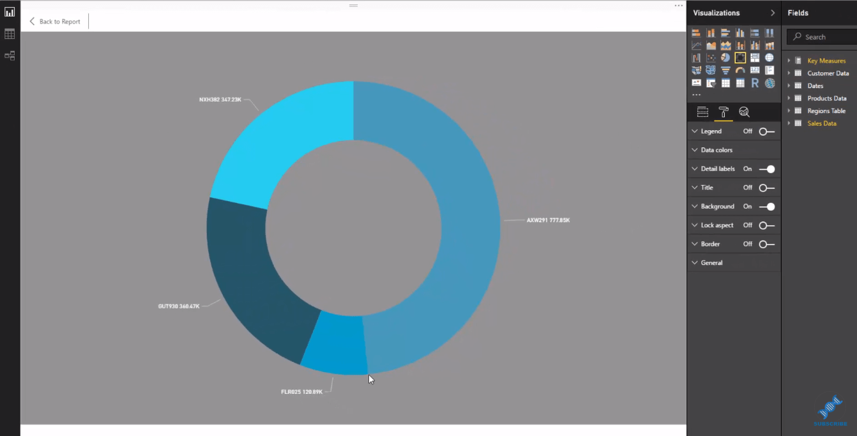Select the Table visualization
This screenshot has height=436, width=857.
(725, 83)
